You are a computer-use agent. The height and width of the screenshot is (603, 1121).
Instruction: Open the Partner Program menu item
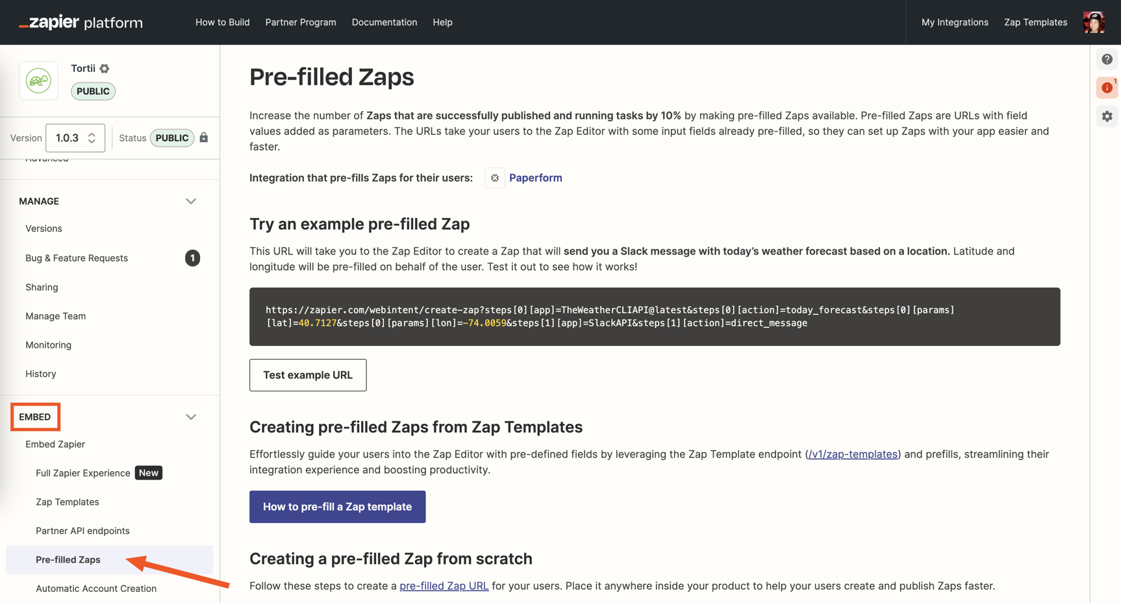[301, 22]
